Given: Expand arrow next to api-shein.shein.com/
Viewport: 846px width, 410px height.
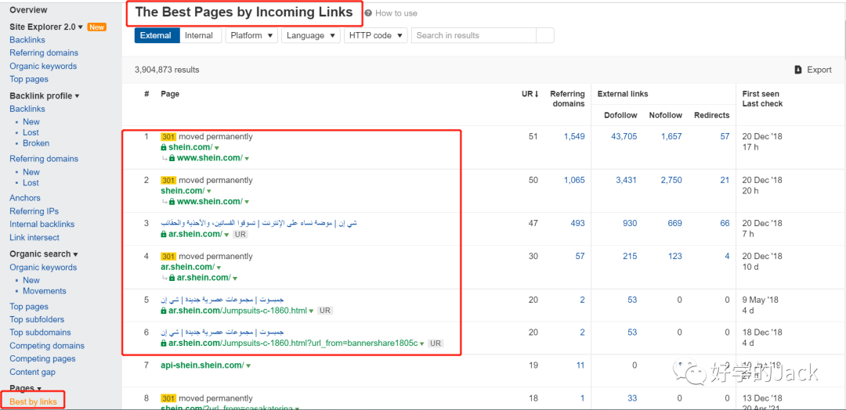Looking at the screenshot, I should (x=248, y=366).
